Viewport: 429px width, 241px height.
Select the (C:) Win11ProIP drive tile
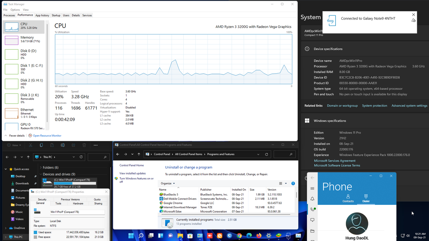click(x=70, y=183)
